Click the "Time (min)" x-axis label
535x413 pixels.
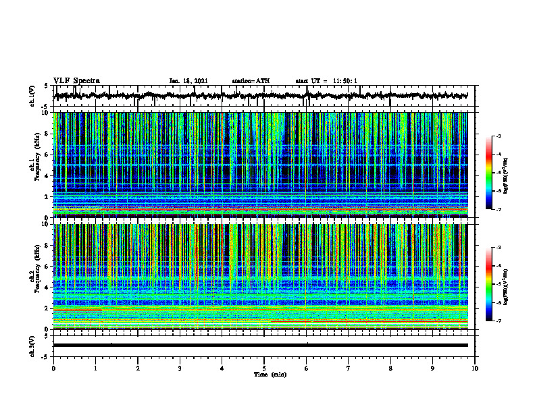pos(270,375)
